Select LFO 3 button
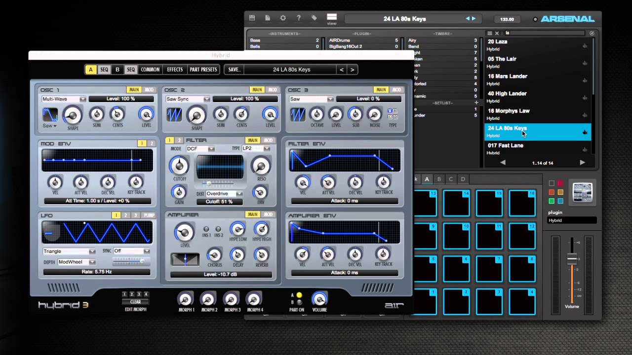Screen dimensions: 632x355 click(136, 215)
